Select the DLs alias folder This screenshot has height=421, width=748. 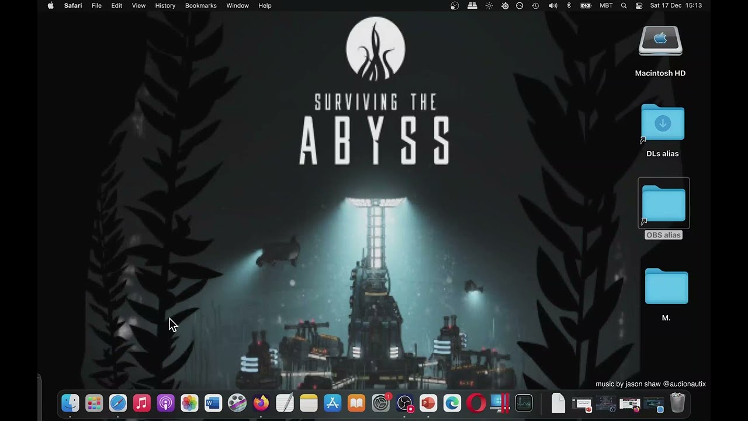pos(663,123)
